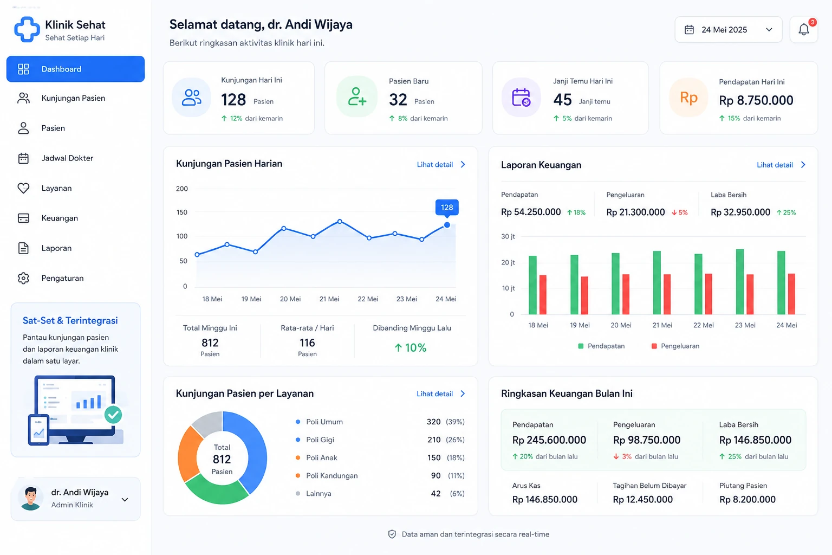The width and height of the screenshot is (832, 555).
Task: Click the 24 Mei data point on the line chart
Action: point(447,225)
